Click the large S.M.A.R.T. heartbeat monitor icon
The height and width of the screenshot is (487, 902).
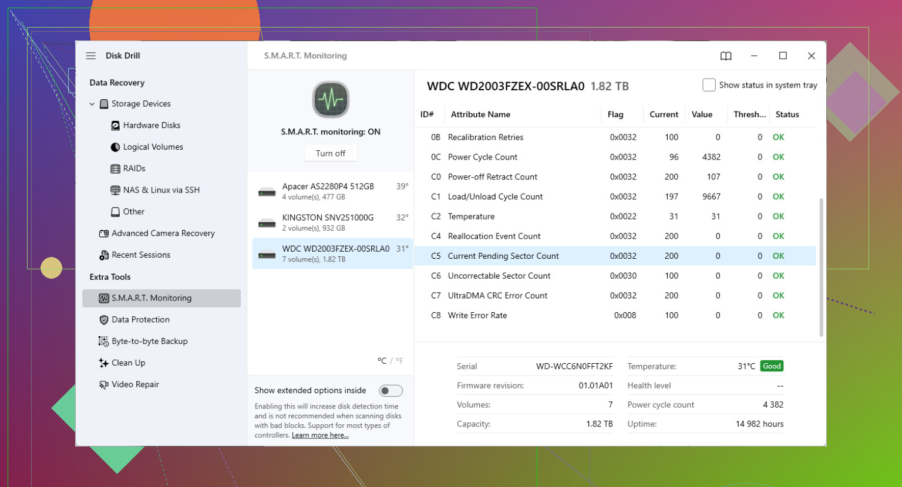(x=331, y=100)
